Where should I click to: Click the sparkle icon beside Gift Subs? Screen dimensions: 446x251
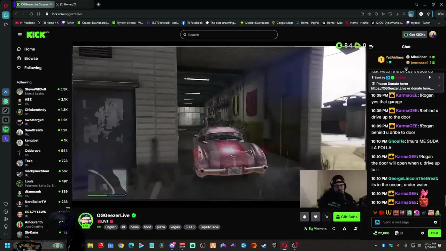[x=326, y=217]
